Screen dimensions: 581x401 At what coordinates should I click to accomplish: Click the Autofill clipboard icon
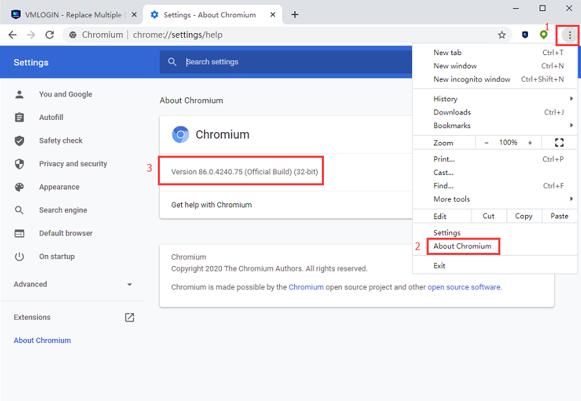coord(19,117)
